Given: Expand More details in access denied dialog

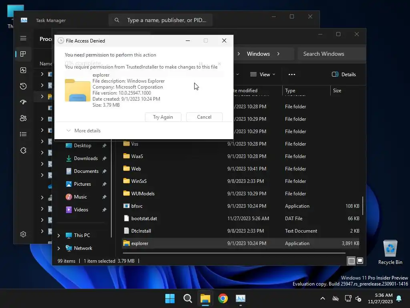Looking at the screenshot, I should 84,131.
